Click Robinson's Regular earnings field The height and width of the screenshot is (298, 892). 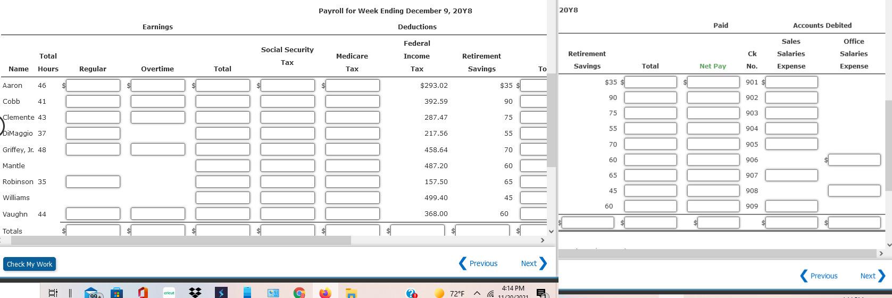coord(93,181)
